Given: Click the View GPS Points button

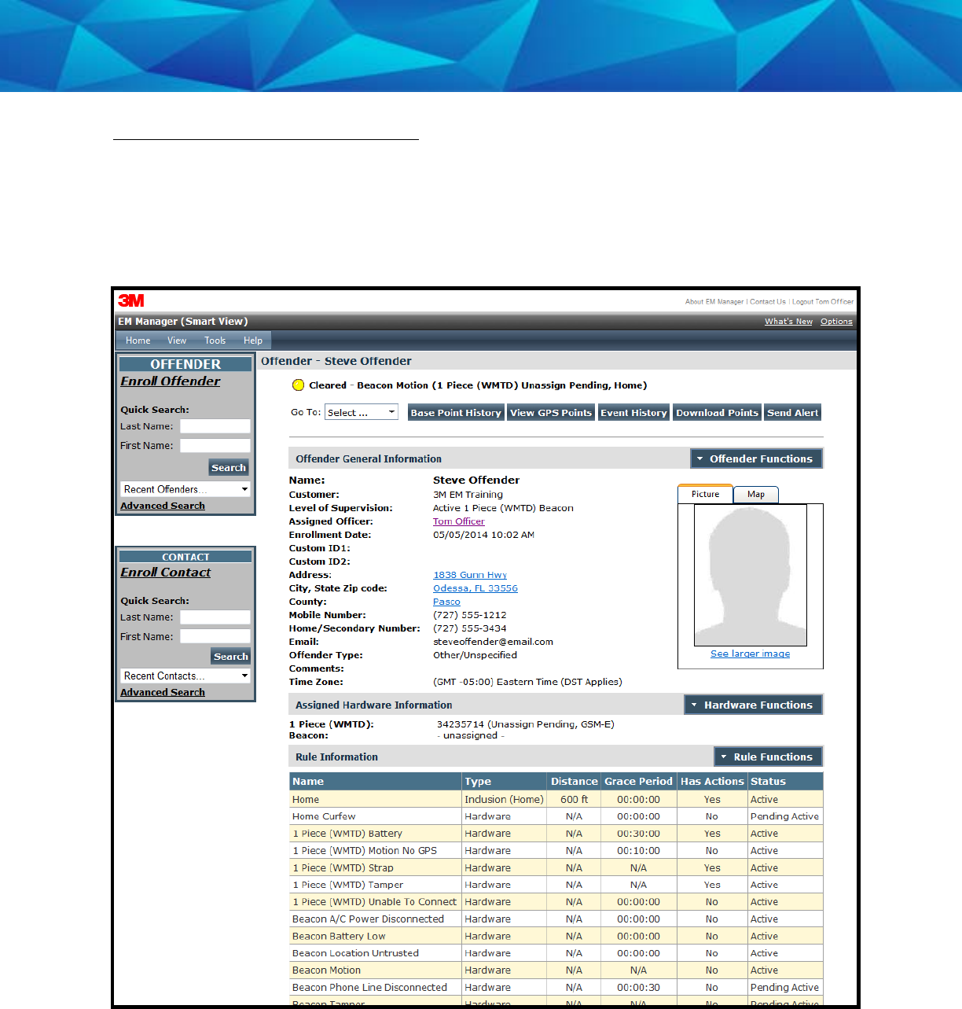Looking at the screenshot, I should (551, 412).
